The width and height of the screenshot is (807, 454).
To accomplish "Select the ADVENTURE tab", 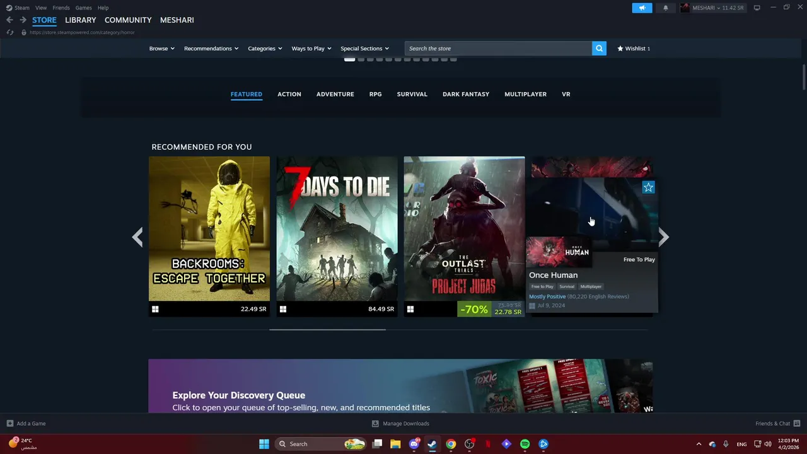I will click(x=335, y=94).
